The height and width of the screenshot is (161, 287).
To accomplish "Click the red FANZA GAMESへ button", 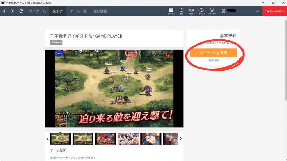I will (275, 11).
